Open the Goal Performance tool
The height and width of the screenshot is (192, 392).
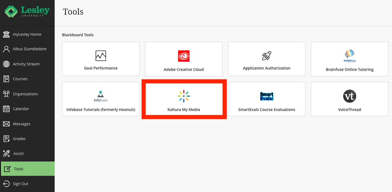(x=101, y=59)
